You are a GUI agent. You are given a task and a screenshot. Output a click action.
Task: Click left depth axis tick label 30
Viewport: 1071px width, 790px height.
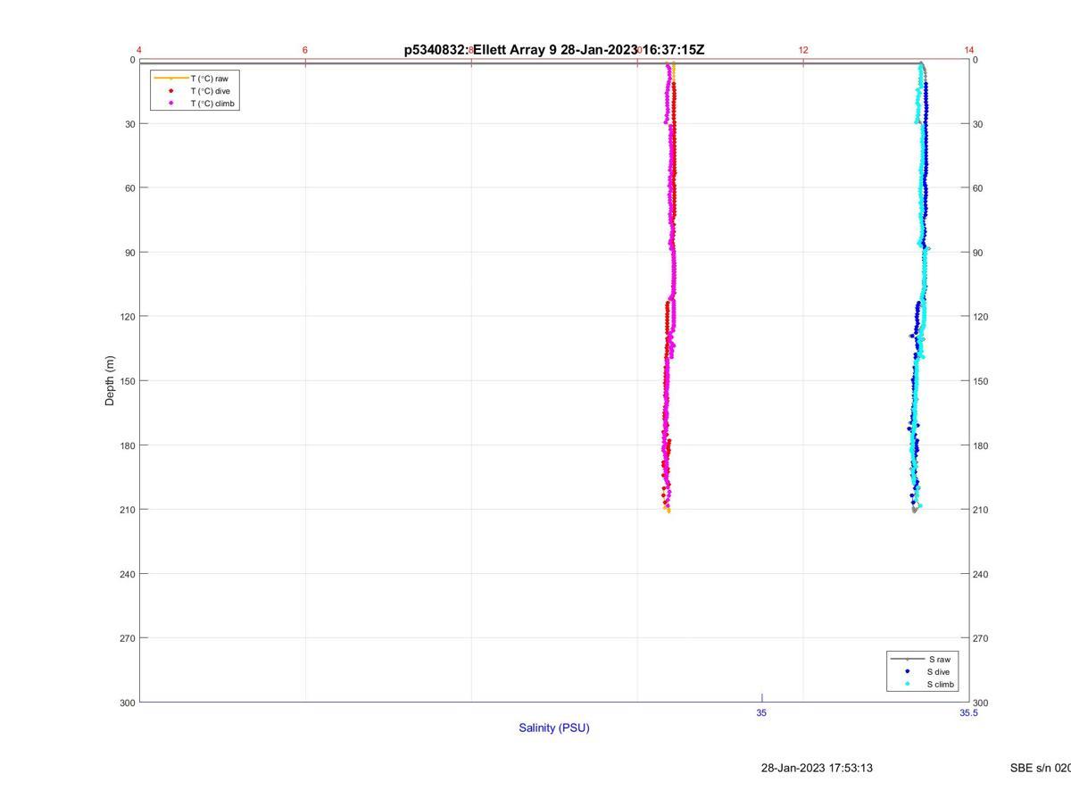pyautogui.click(x=129, y=124)
